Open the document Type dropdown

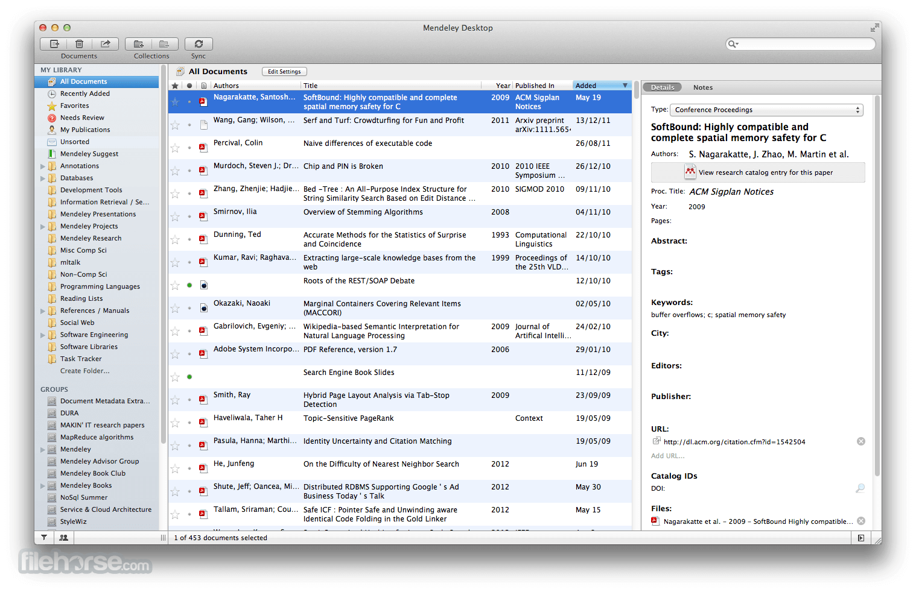766,110
